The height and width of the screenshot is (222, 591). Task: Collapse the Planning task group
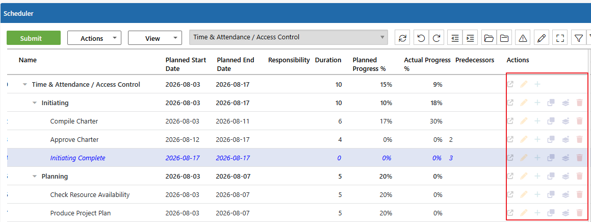(x=35, y=176)
